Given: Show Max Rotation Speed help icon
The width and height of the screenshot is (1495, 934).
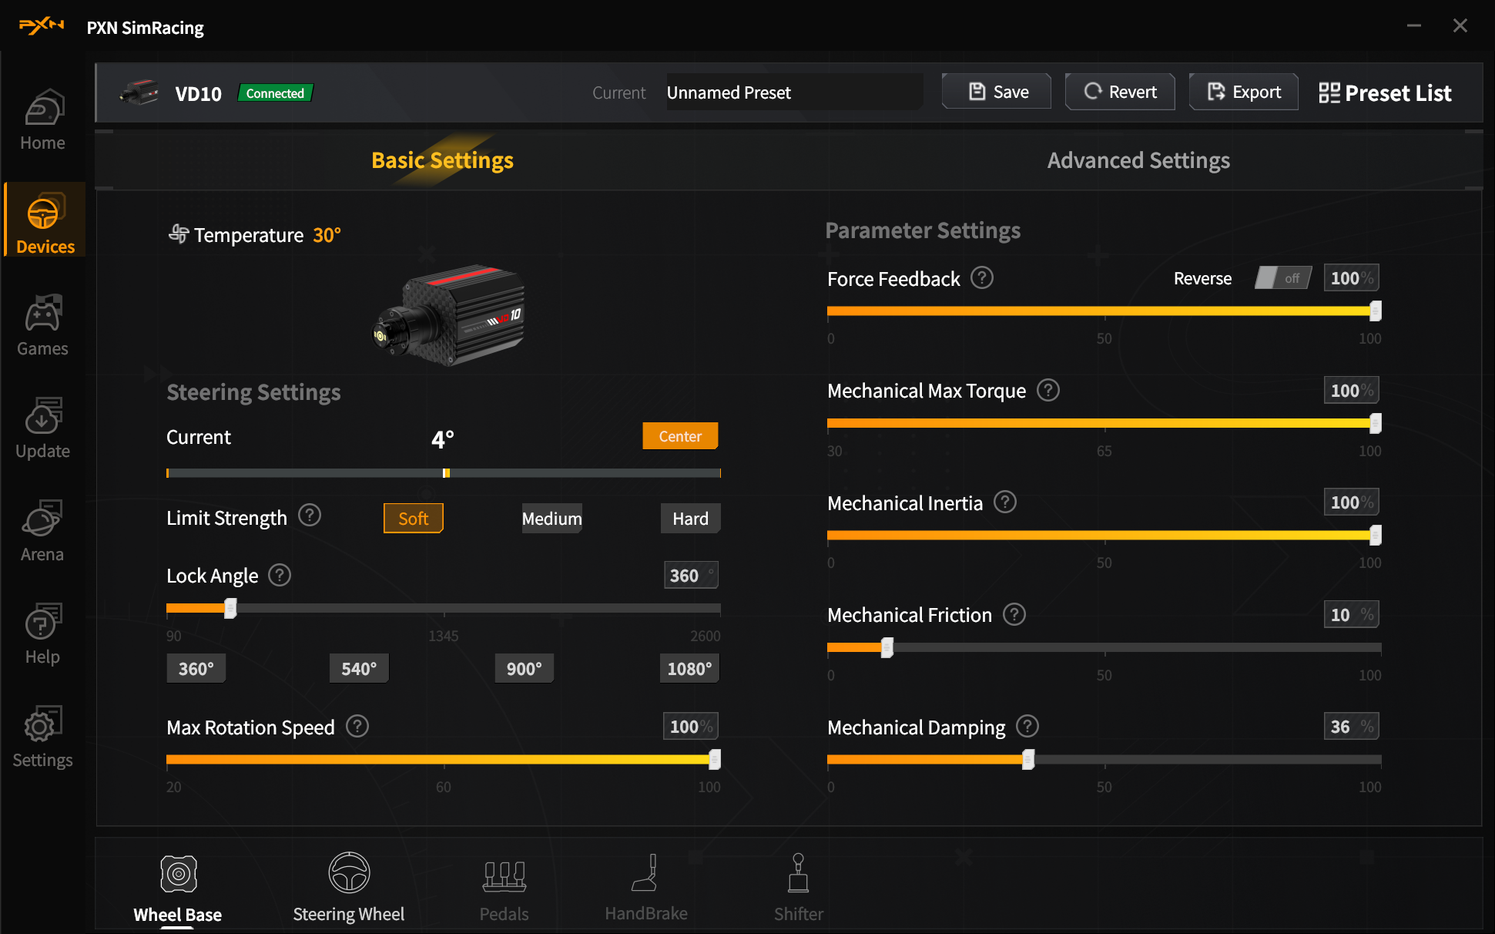Looking at the screenshot, I should tap(357, 726).
